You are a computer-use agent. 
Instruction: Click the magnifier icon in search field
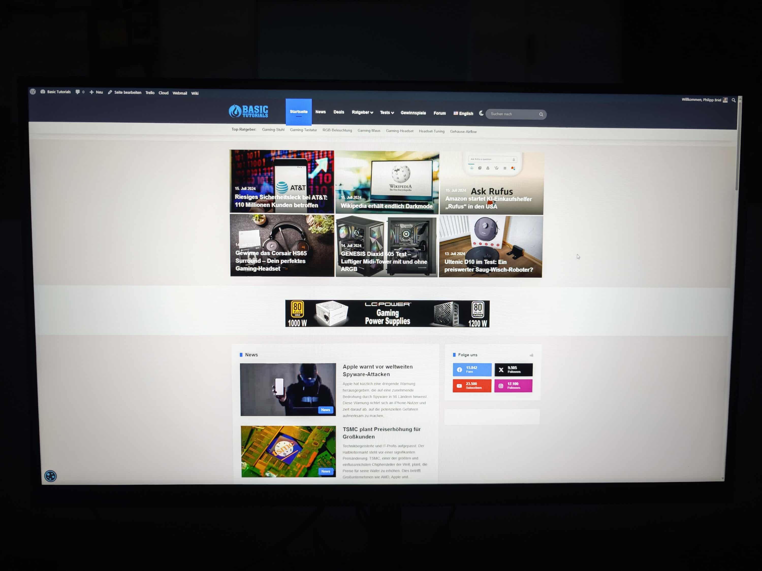click(x=541, y=114)
